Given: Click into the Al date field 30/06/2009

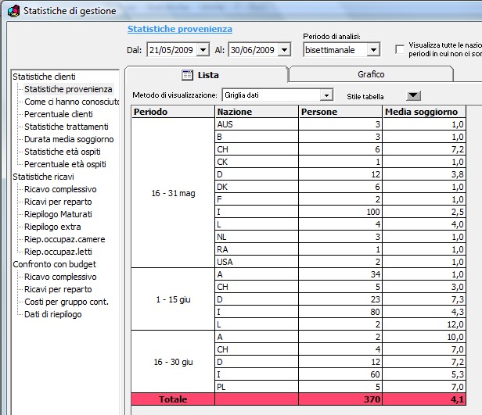Looking at the screenshot, I should [x=254, y=50].
